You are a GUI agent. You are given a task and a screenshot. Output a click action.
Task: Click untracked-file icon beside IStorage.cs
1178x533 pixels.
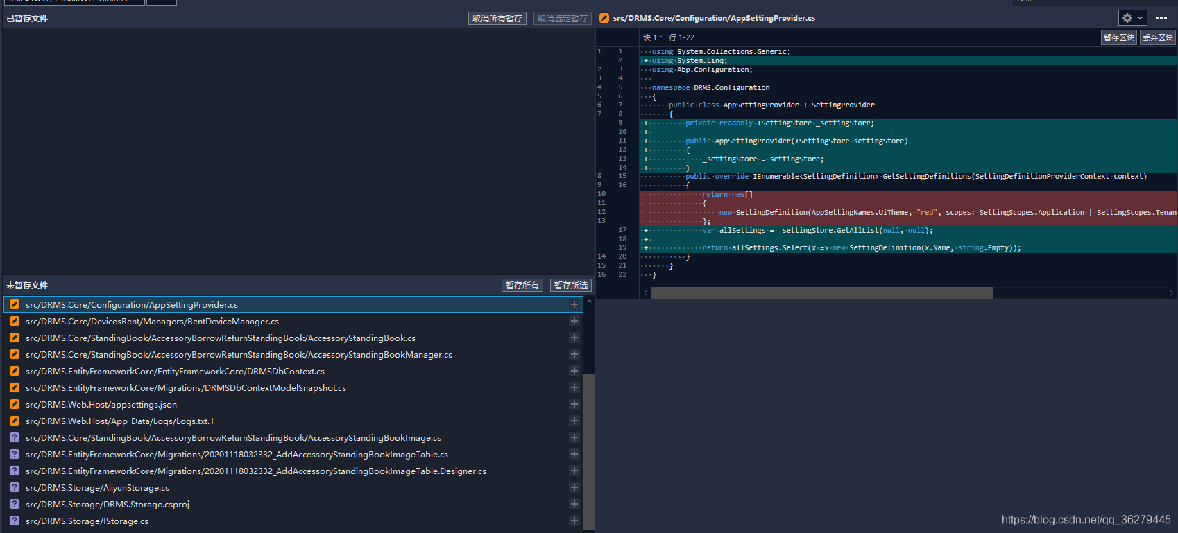[15, 521]
